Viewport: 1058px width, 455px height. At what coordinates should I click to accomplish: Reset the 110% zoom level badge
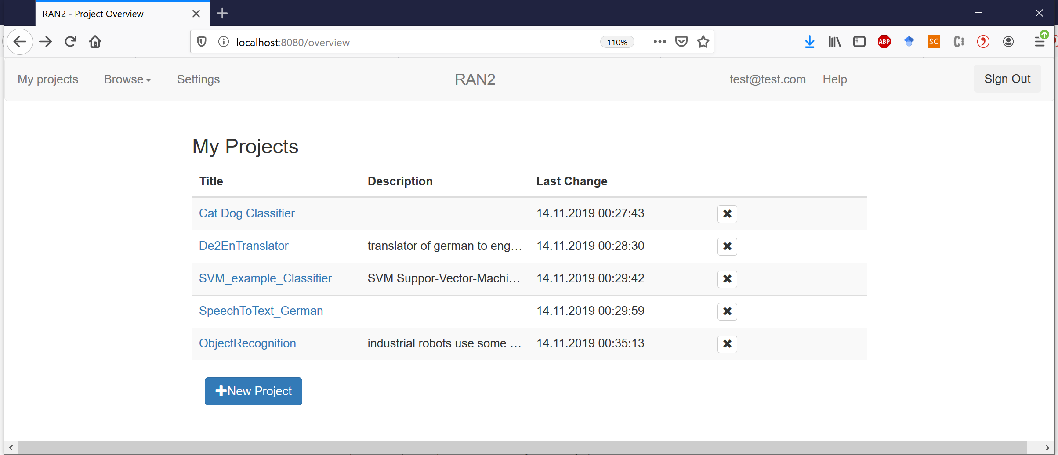coord(617,42)
